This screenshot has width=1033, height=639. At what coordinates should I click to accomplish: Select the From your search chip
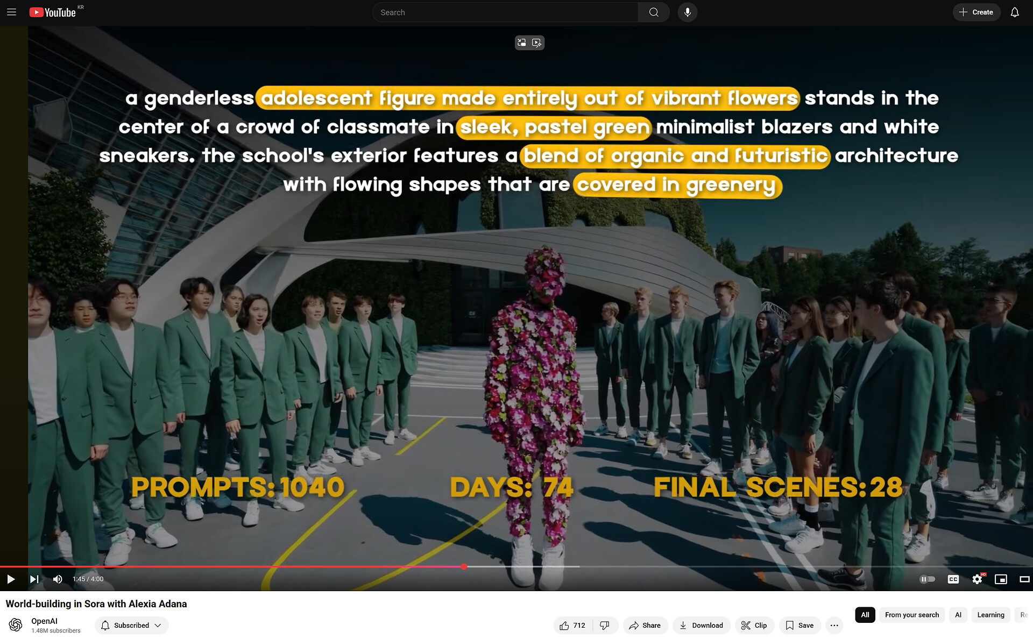tap(911, 615)
